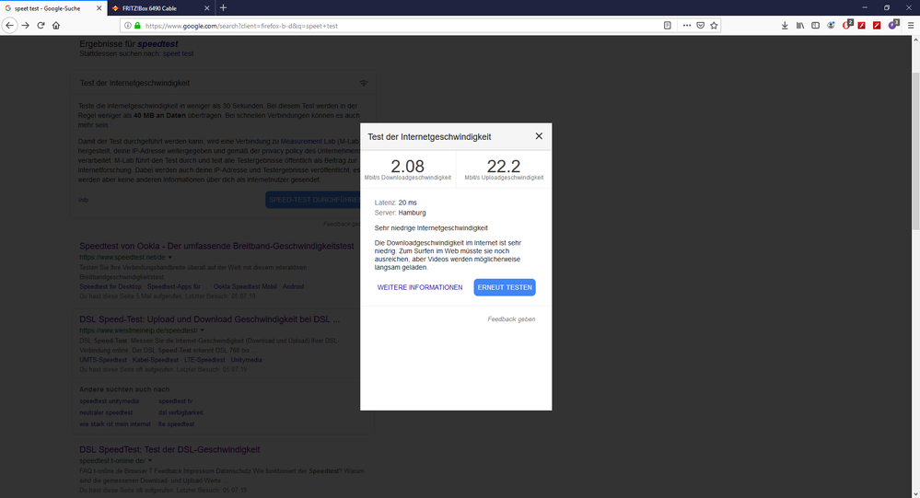Click the page vertical scrollbar thumb
The height and width of the screenshot is (498, 920).
point(915,151)
